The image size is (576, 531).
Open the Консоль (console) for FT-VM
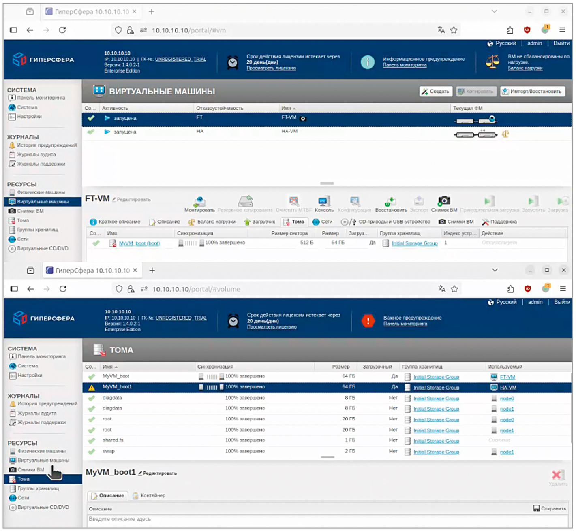coord(324,202)
